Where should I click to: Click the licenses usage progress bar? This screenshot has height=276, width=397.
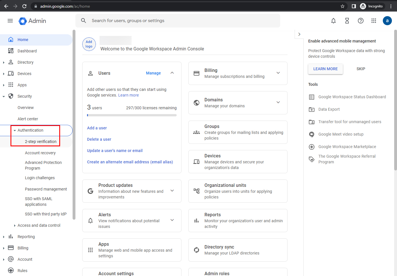click(132, 115)
